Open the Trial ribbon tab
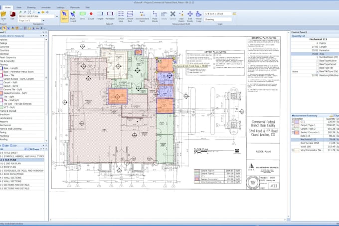The width and height of the screenshot is (339, 226). pos(87,7)
